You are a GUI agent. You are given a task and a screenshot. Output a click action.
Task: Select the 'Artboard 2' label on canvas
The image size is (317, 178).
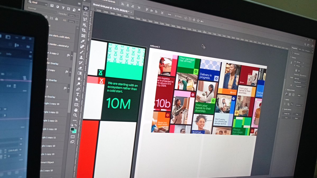pyautogui.click(x=155, y=46)
